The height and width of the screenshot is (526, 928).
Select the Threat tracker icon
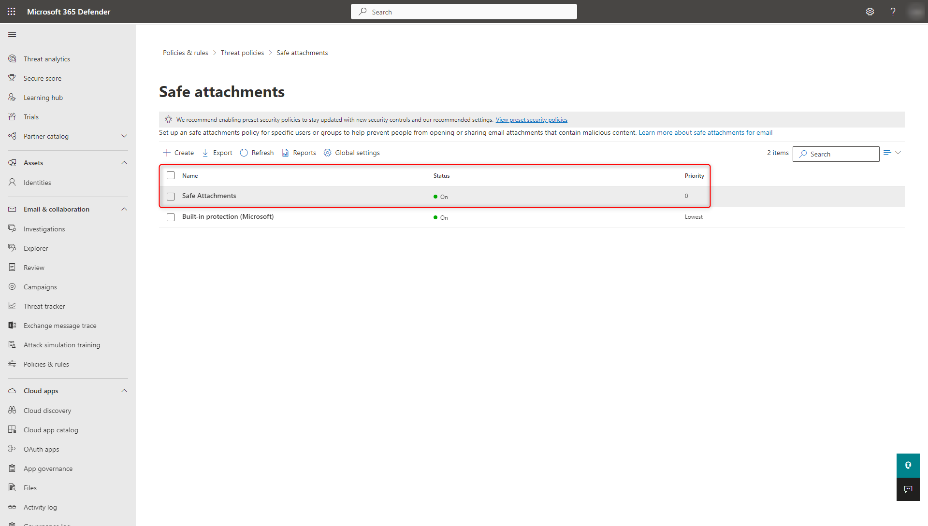[12, 306]
